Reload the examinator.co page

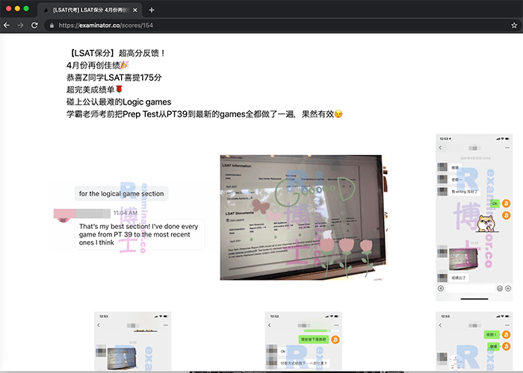34,25
